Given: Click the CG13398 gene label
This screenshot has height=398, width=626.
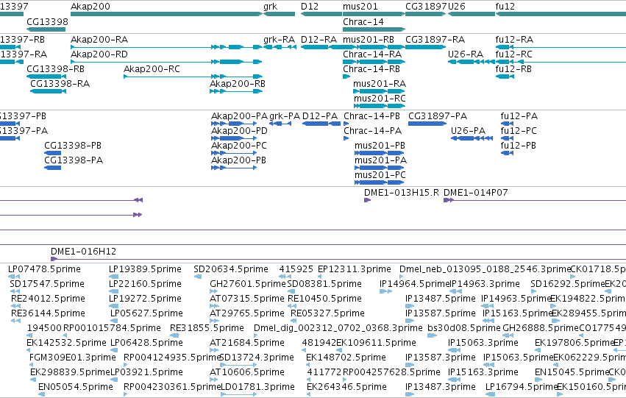Looking at the screenshot, I should click(47, 21).
